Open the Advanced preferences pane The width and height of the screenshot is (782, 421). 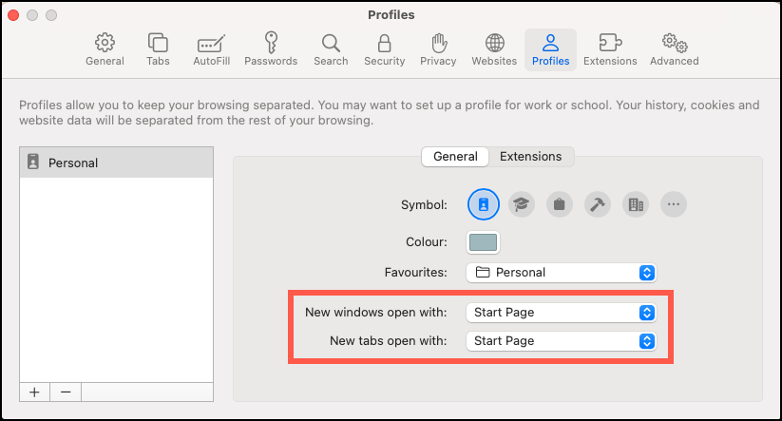(x=675, y=49)
